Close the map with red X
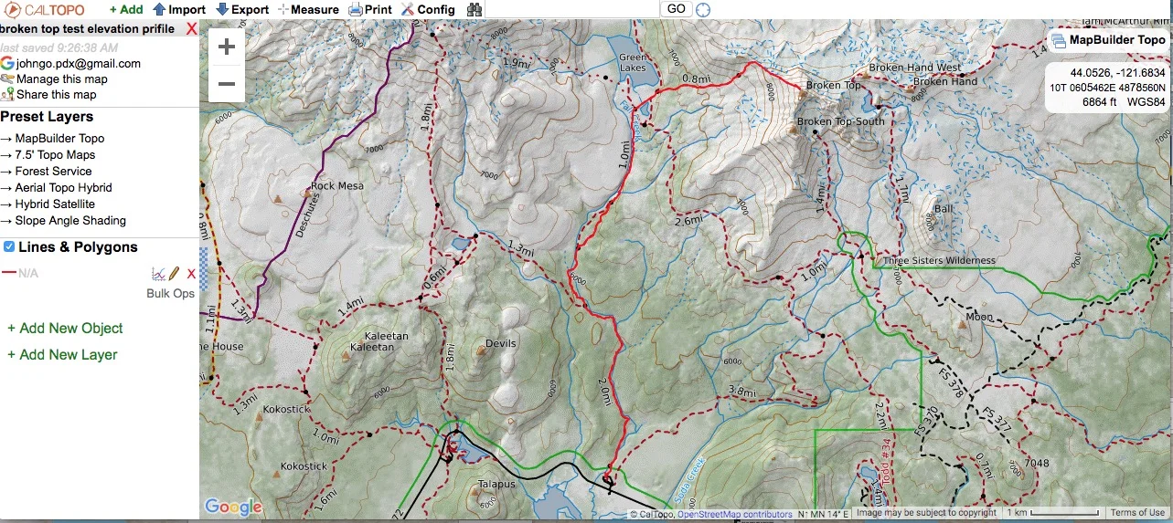 (x=191, y=28)
